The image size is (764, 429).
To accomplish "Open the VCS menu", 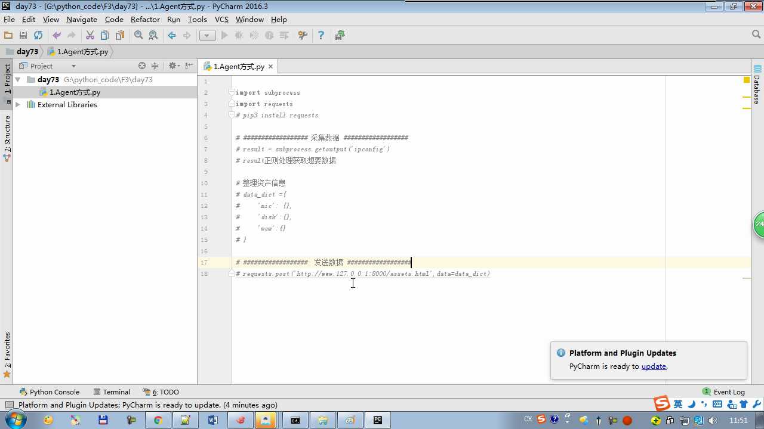I will (221, 19).
